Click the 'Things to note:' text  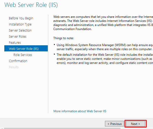point(64,38)
